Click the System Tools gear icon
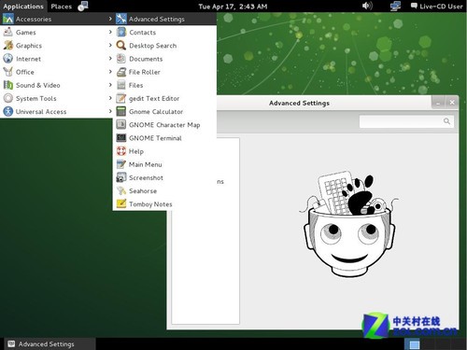This screenshot has height=350, width=467. click(x=8, y=98)
